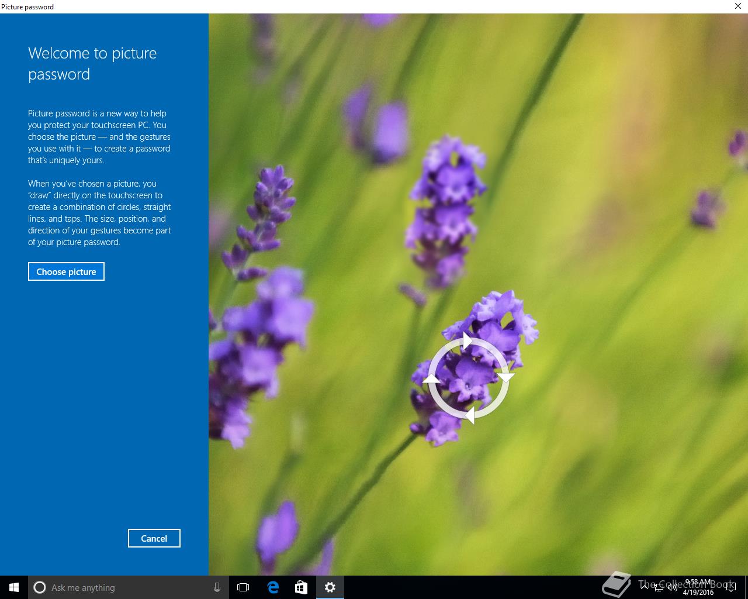The width and height of the screenshot is (748, 599).
Task: Select the Settings gear taskbar icon
Action: (x=330, y=587)
